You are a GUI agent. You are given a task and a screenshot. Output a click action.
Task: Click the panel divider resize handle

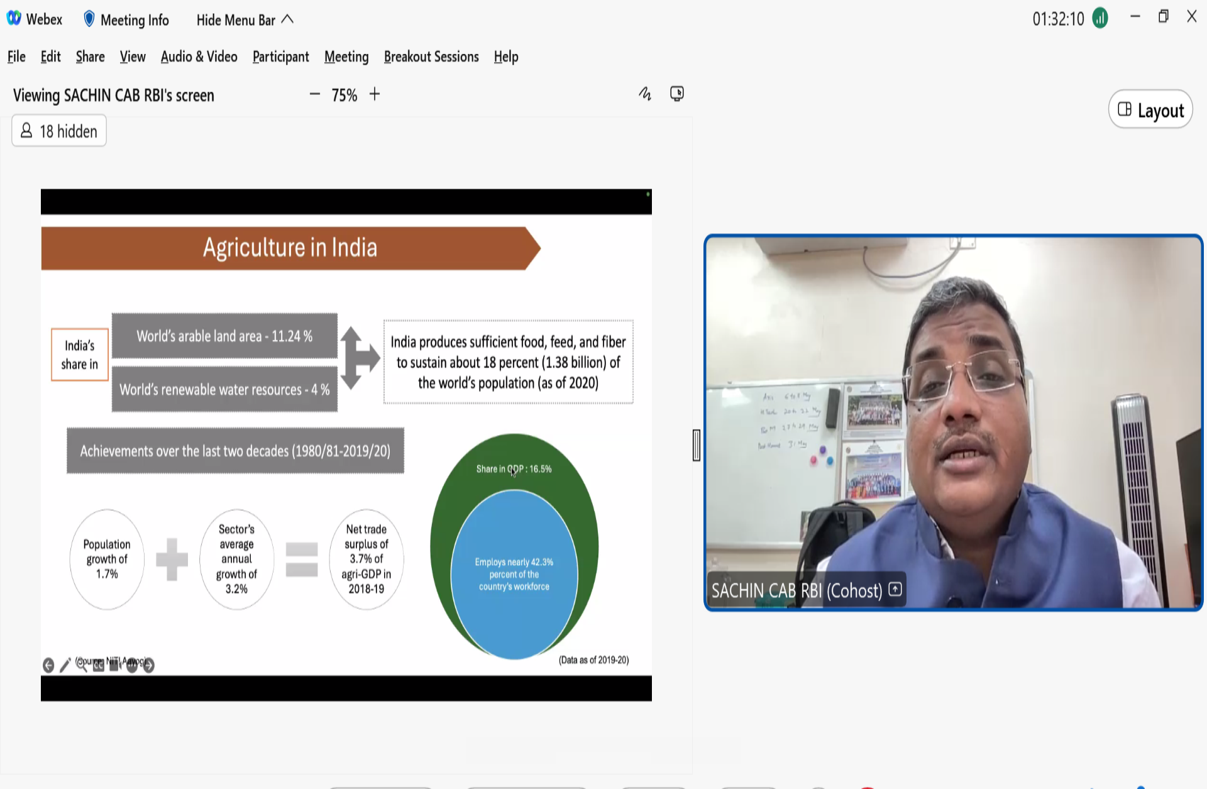point(697,445)
